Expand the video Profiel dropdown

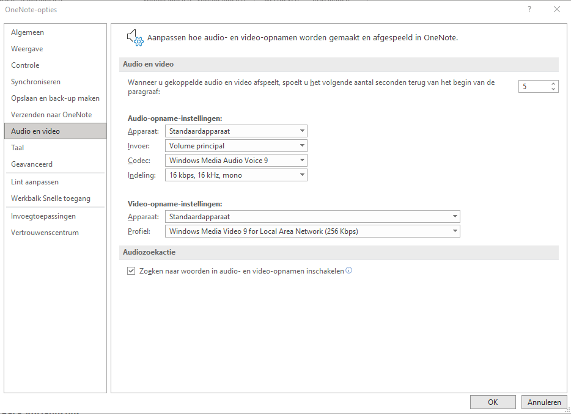point(312,231)
